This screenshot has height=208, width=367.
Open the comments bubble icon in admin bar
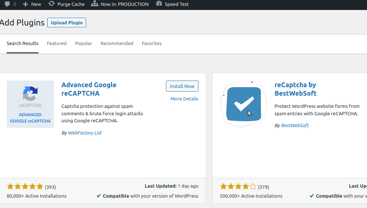[7, 4]
